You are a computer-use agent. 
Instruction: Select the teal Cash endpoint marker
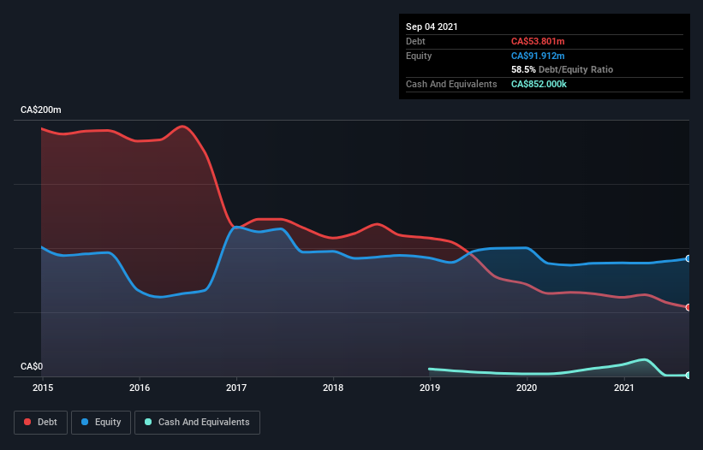(688, 376)
